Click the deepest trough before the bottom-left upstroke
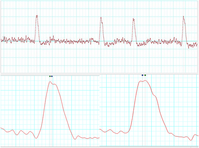Viewport: 199px width, 148px height. click(36, 138)
